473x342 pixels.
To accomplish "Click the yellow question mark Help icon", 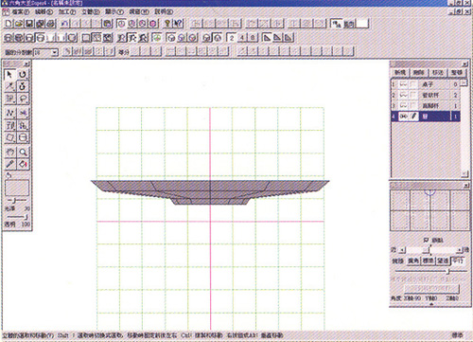I will point(168,24).
